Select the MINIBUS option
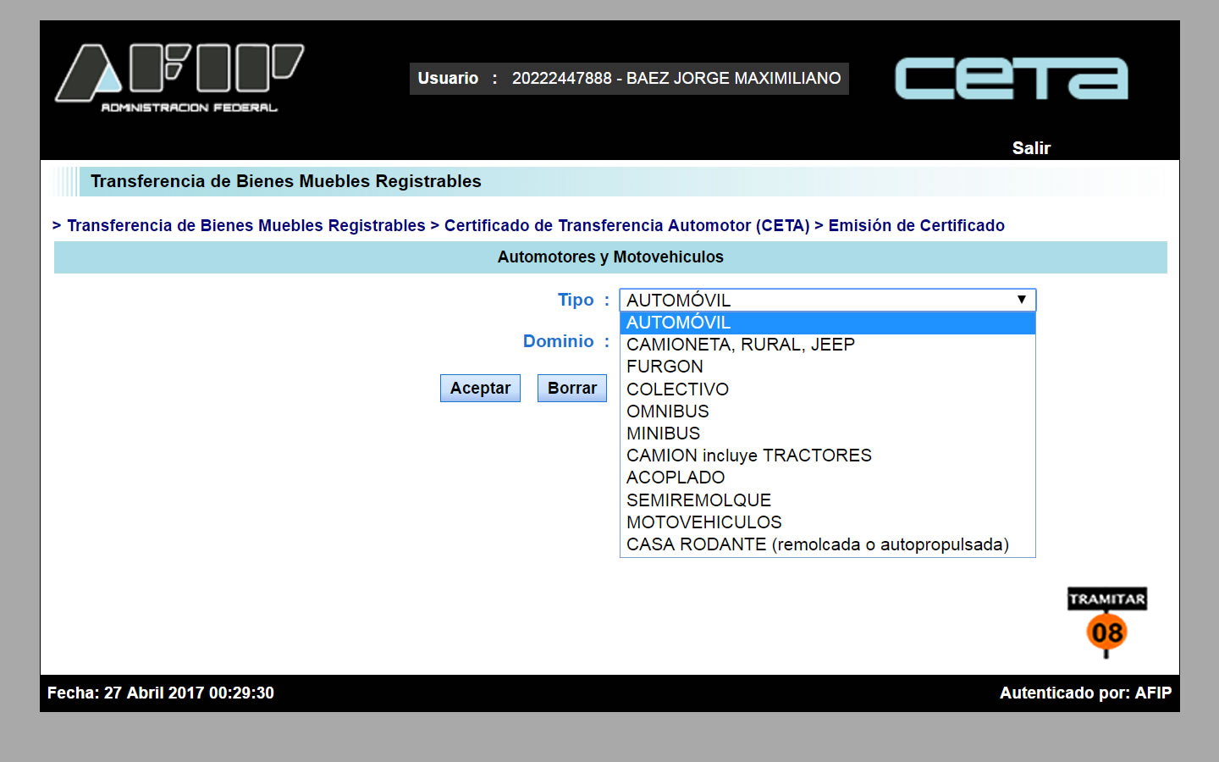Screen dimensions: 1219x762 tap(828, 433)
